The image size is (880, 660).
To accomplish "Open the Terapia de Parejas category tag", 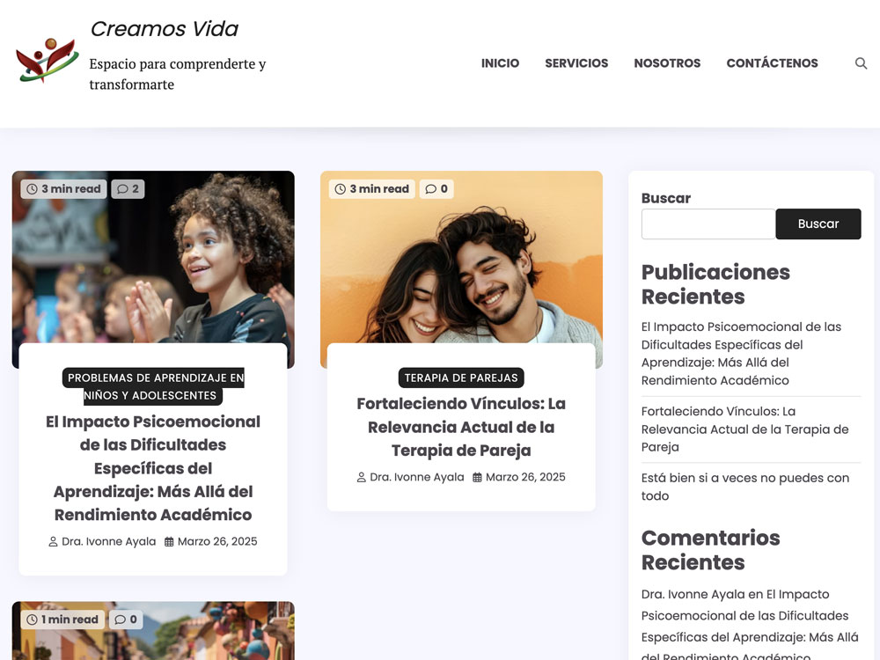I will point(461,378).
